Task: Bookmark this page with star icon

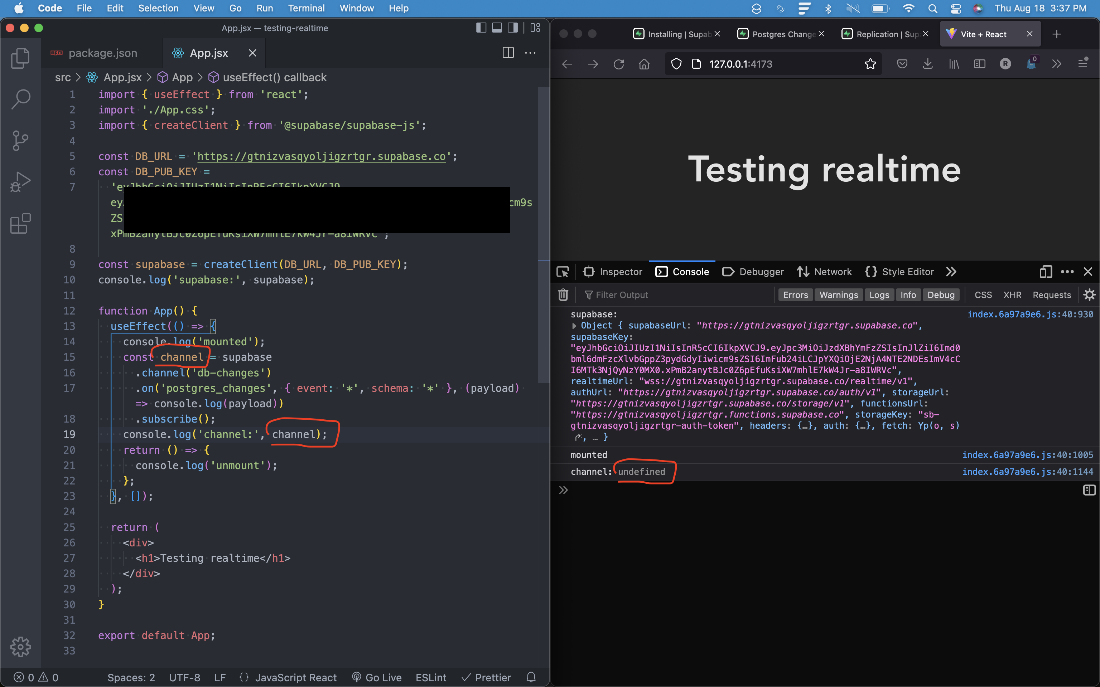Action: tap(870, 64)
